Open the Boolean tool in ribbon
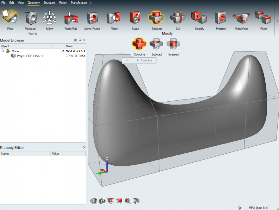279x210 pixels. pos(157,18)
